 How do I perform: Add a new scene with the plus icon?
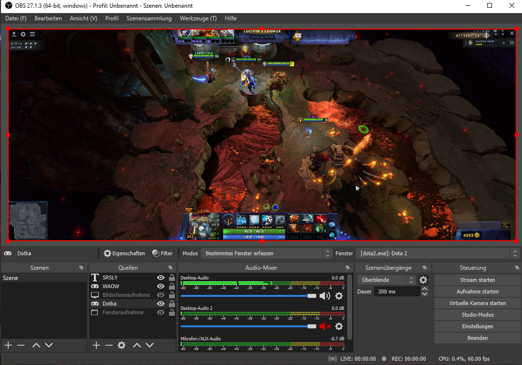tap(8, 345)
